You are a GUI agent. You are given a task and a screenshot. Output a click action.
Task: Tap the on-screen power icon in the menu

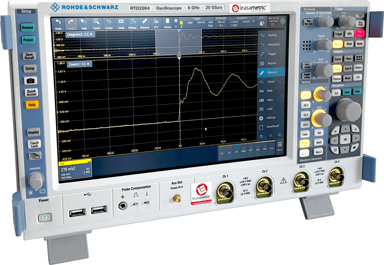pos(279,135)
